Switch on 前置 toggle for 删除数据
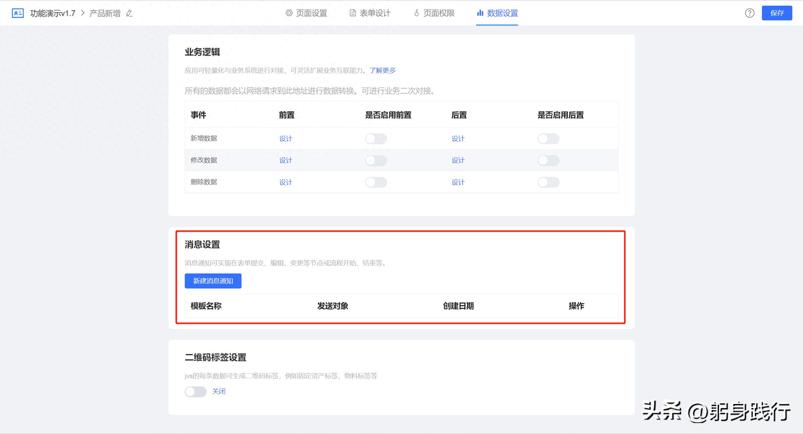 click(376, 182)
